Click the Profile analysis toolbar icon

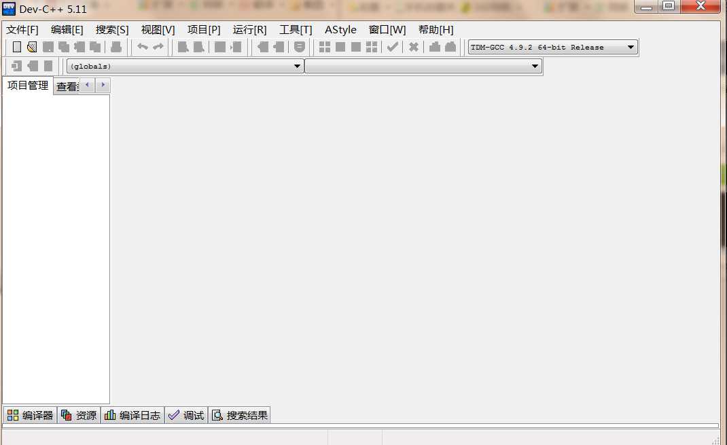434,47
